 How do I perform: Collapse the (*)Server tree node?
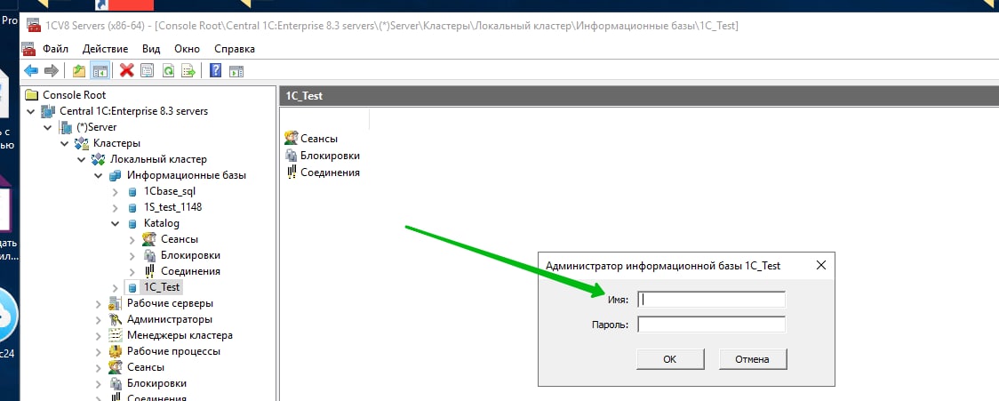[x=48, y=127]
